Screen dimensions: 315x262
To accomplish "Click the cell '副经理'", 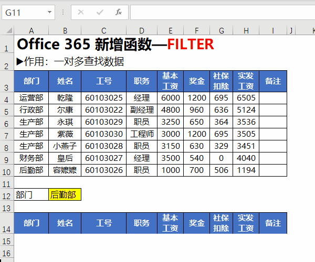I will pyautogui.click(x=142, y=110).
